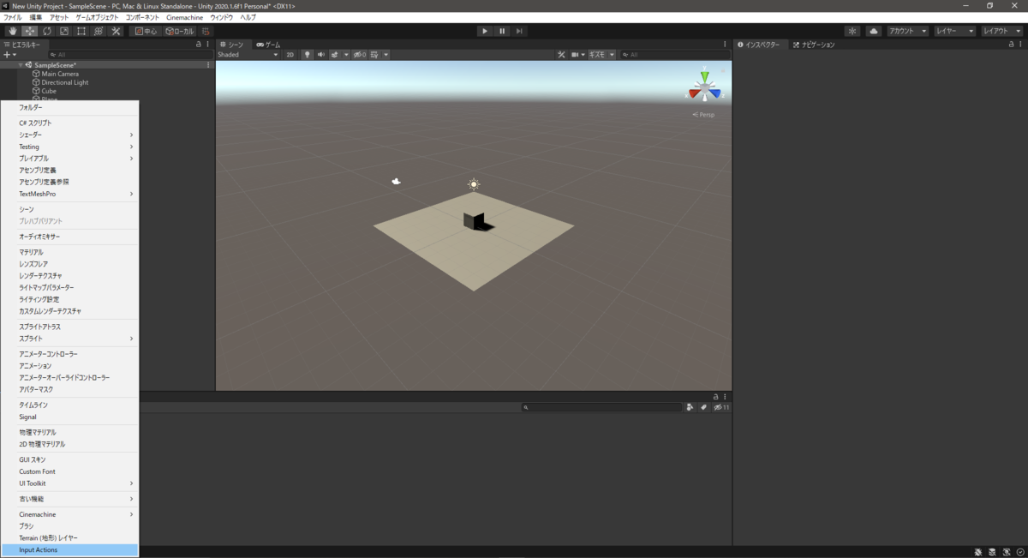Screen dimensions: 1028x558
Task: Open the Cinemachine menu bar item
Action: point(185,17)
